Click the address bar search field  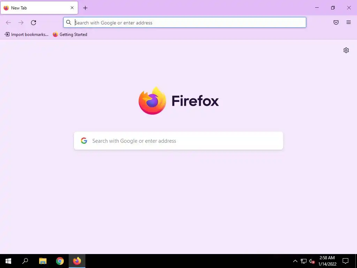tap(185, 23)
